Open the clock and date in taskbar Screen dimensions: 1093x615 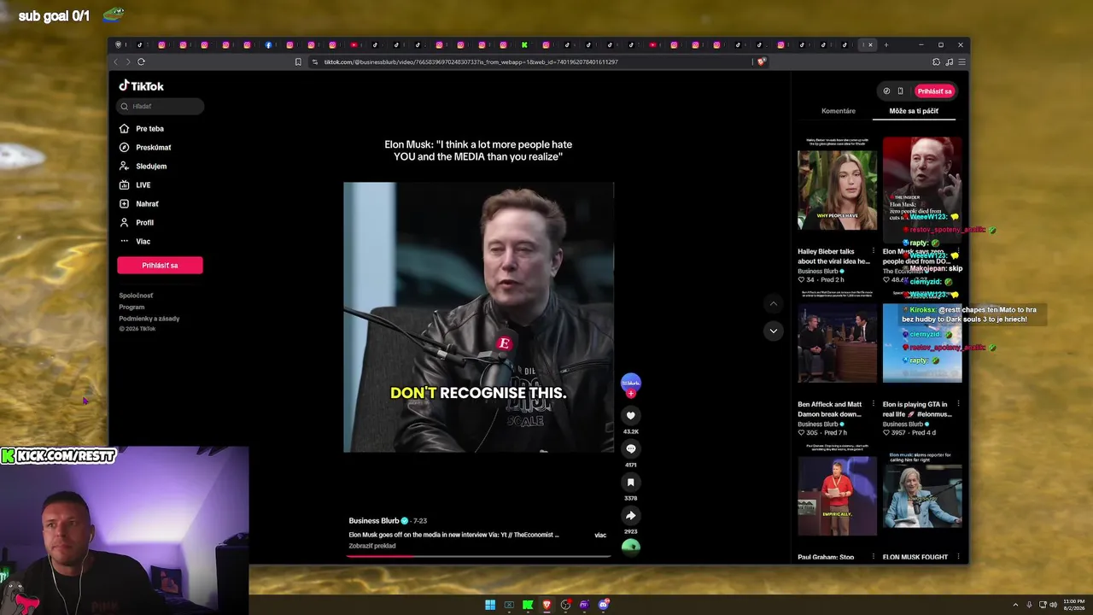[x=1073, y=605]
